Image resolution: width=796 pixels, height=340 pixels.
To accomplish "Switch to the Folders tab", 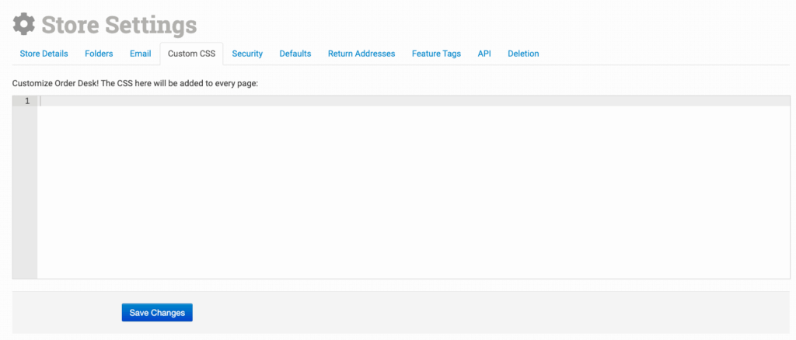I will [99, 54].
